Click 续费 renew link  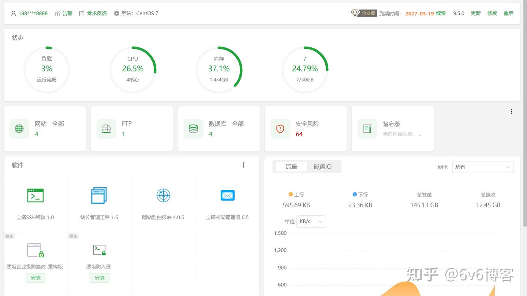tap(441, 14)
